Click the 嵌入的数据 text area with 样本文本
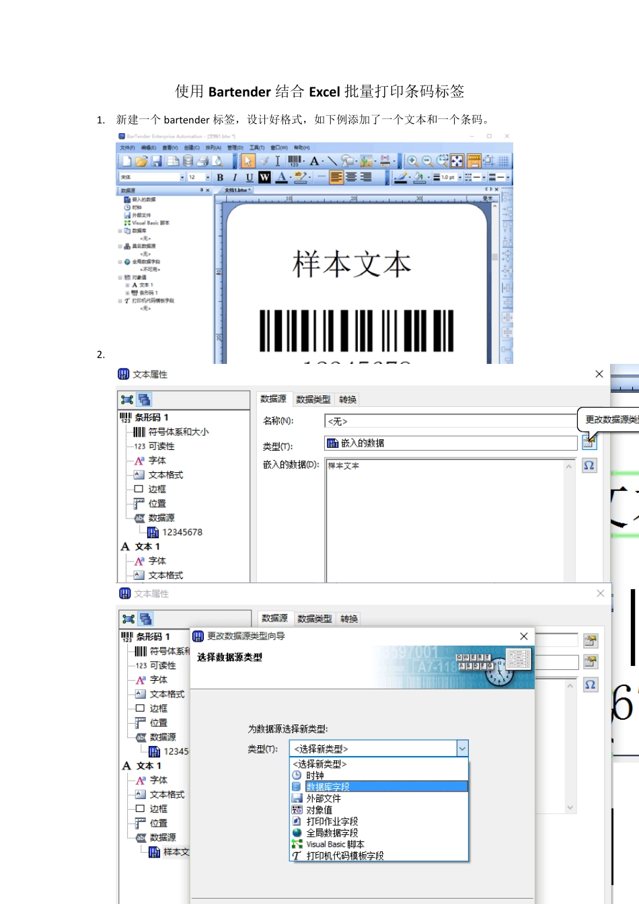 (x=451, y=520)
